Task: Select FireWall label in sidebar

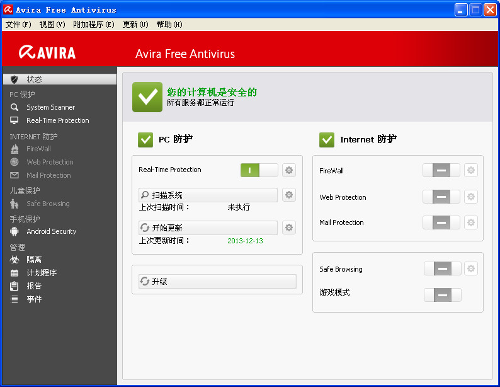Action: pos(38,149)
